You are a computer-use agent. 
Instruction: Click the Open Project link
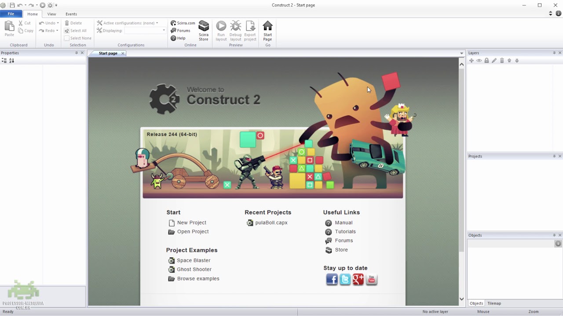193,232
